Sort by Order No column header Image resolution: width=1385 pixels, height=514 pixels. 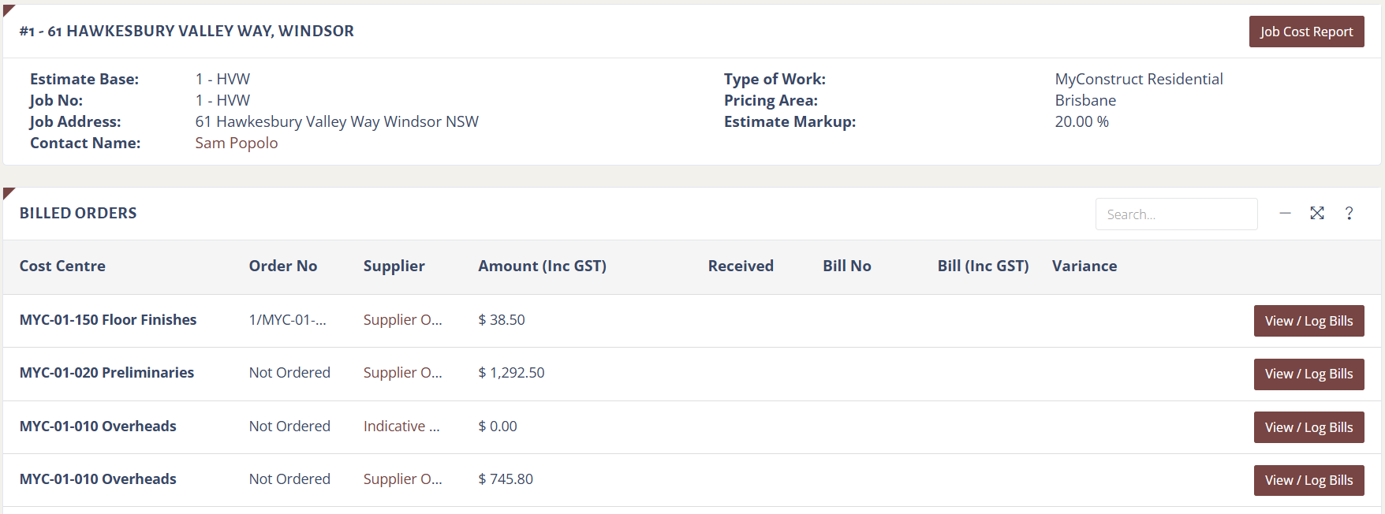pyautogui.click(x=282, y=266)
